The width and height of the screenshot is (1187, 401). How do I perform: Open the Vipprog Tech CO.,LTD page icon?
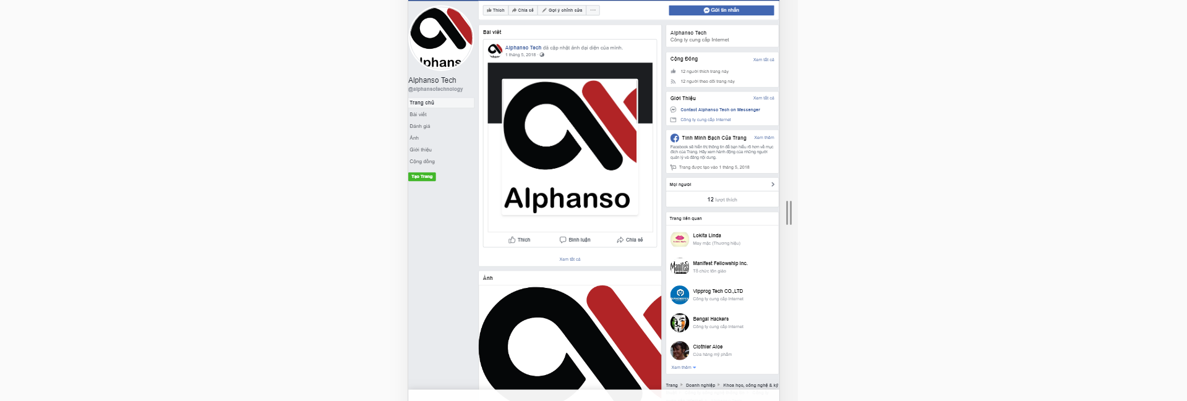pyautogui.click(x=680, y=295)
